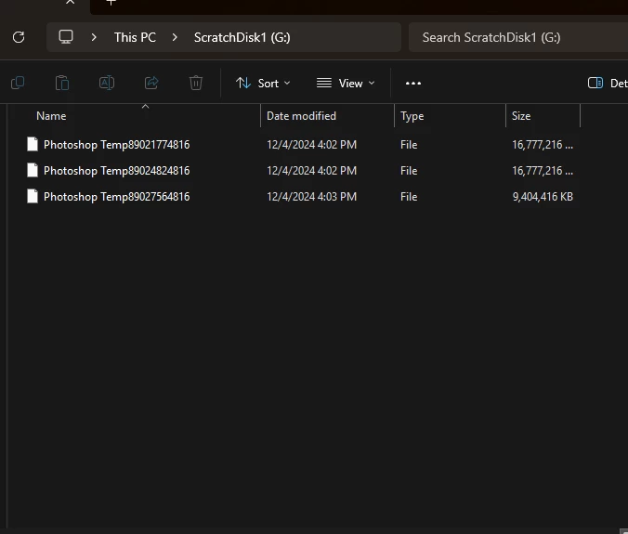Click file icon of Photoshop Temp89027564816
Image resolution: width=628 pixels, height=534 pixels.
(33, 196)
